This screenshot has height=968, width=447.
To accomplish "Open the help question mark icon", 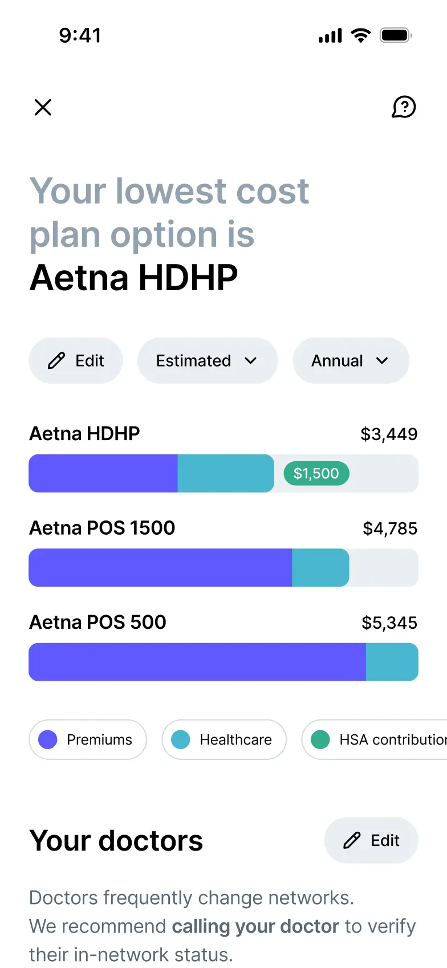I will point(404,107).
